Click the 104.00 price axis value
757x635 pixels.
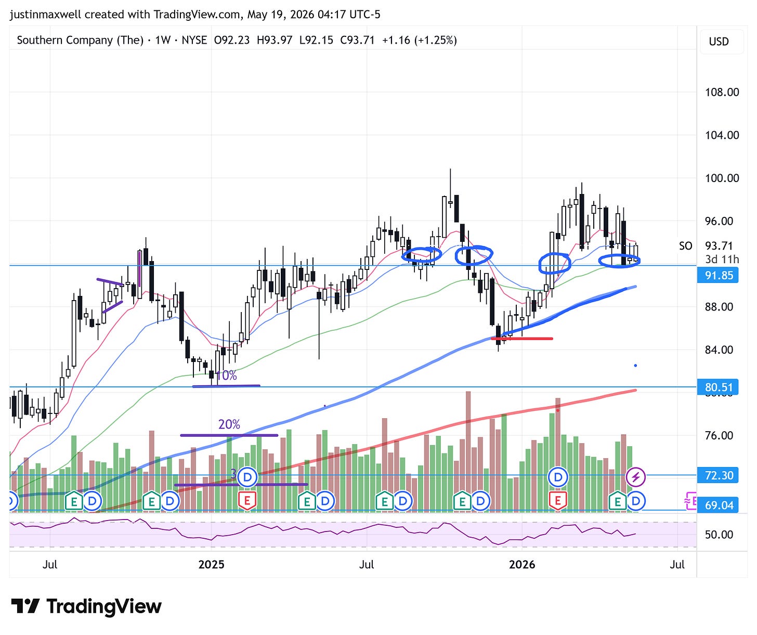tap(722, 135)
